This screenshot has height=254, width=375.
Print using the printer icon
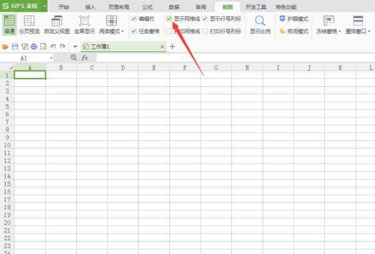(34, 47)
